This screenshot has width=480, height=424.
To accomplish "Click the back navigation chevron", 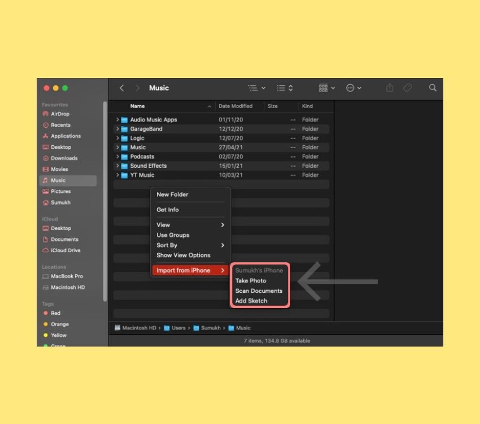I will coord(121,88).
